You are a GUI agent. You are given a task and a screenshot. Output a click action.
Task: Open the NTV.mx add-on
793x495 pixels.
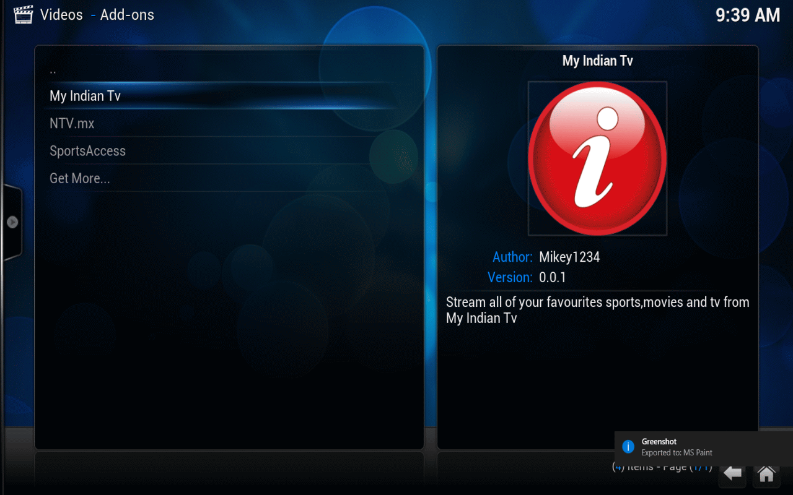coord(72,123)
